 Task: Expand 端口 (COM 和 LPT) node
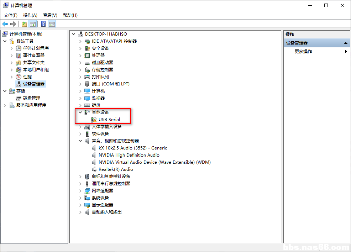pyautogui.click(x=80, y=84)
